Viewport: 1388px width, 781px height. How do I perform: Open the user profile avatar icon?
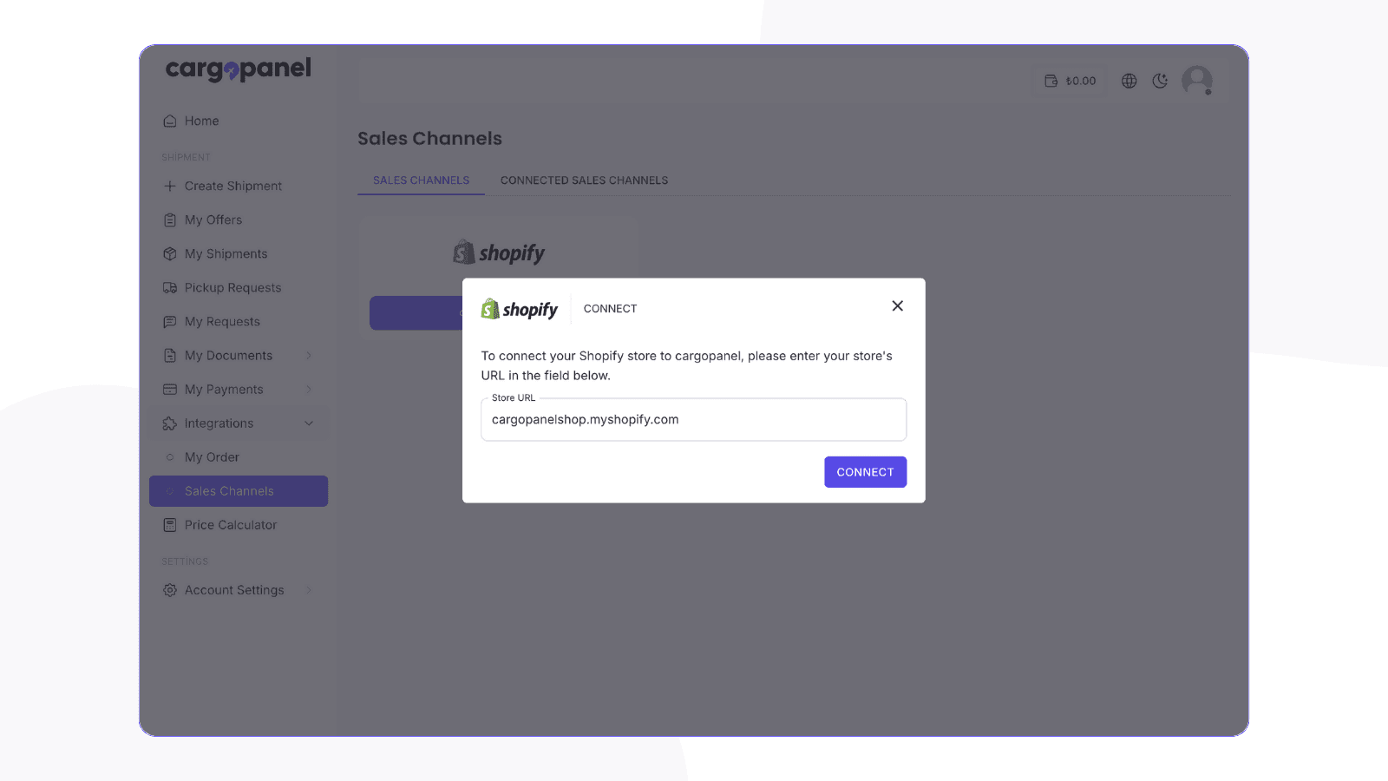coord(1198,81)
